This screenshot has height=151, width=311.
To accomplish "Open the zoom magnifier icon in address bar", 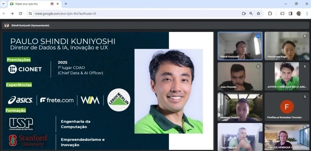I will [x=251, y=14].
